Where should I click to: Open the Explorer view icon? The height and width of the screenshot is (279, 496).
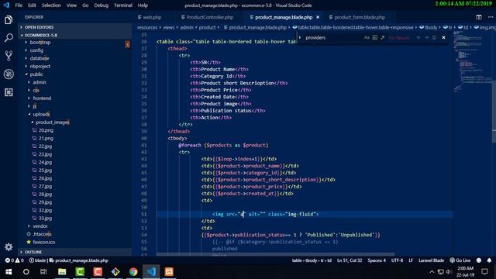pos(9,20)
